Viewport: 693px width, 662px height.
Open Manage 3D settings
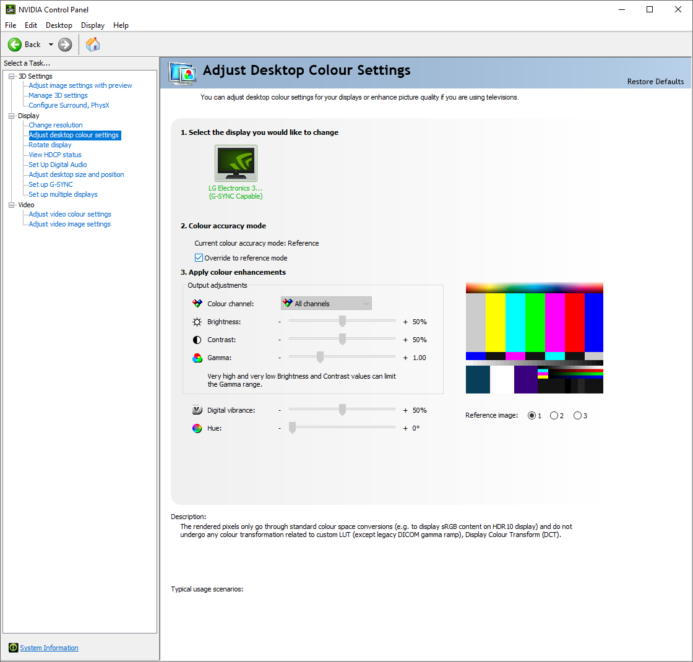(58, 95)
